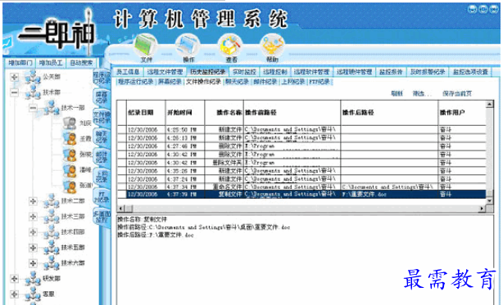Select the 技术六部 group icon

pyautogui.click(x=52, y=263)
